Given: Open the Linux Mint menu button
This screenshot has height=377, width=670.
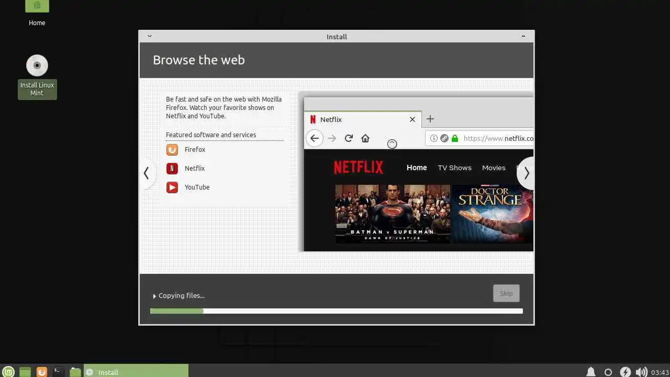Looking at the screenshot, I should point(8,372).
